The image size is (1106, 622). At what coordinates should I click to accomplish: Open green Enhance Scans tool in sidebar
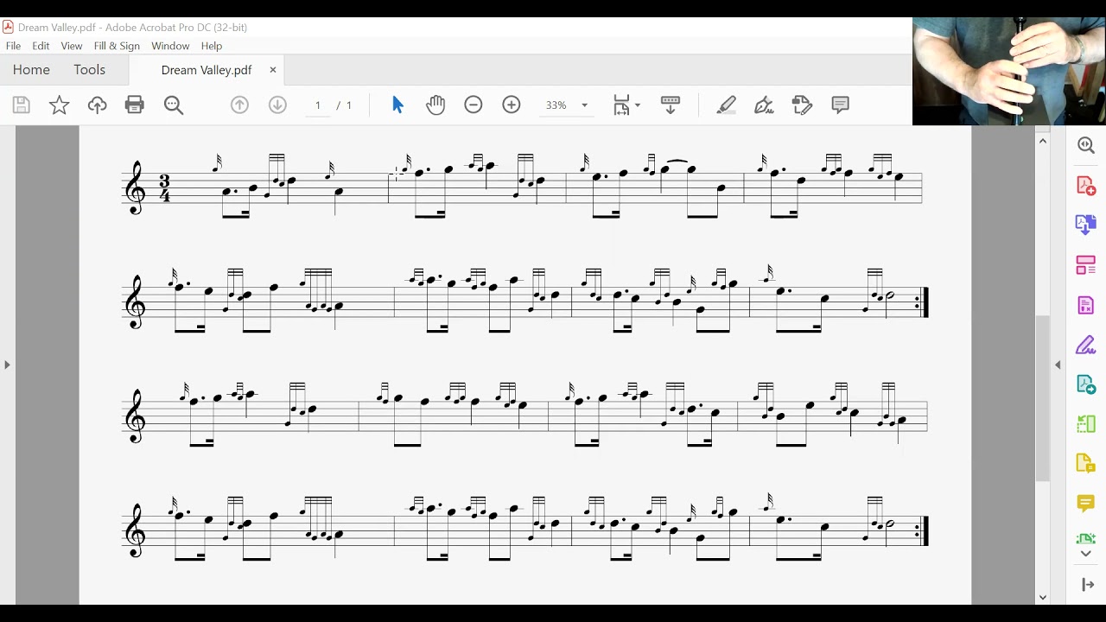[1086, 537]
